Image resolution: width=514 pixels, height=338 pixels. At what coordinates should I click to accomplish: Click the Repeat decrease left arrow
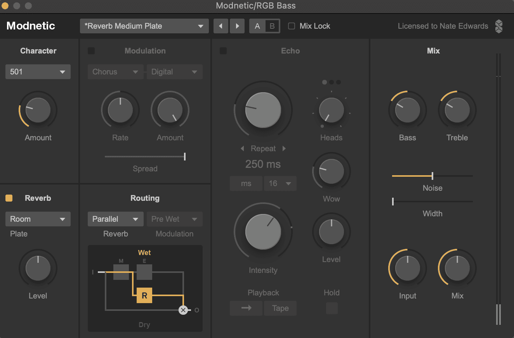click(x=243, y=148)
